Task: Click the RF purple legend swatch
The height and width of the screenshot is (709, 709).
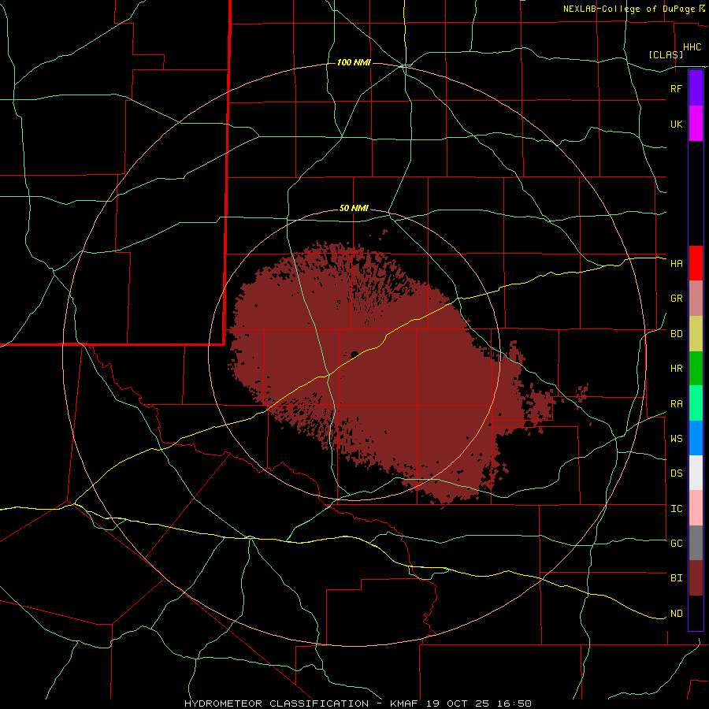Action: point(696,88)
